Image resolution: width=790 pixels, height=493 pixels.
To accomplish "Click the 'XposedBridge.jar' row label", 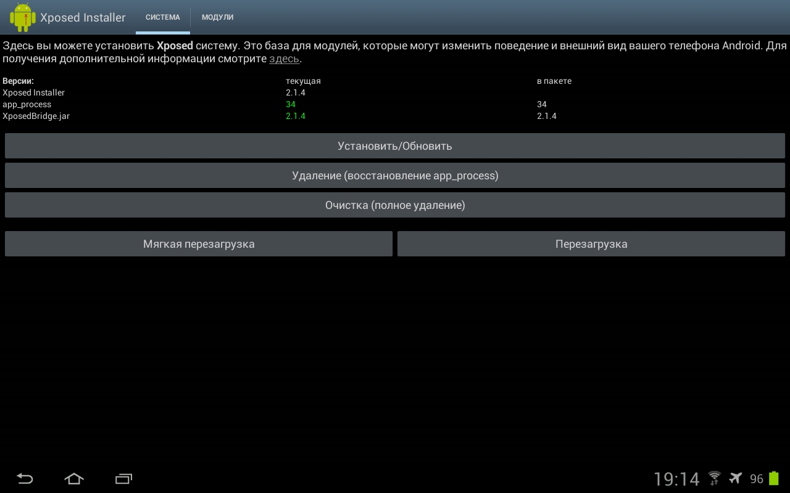I will tap(36, 116).
